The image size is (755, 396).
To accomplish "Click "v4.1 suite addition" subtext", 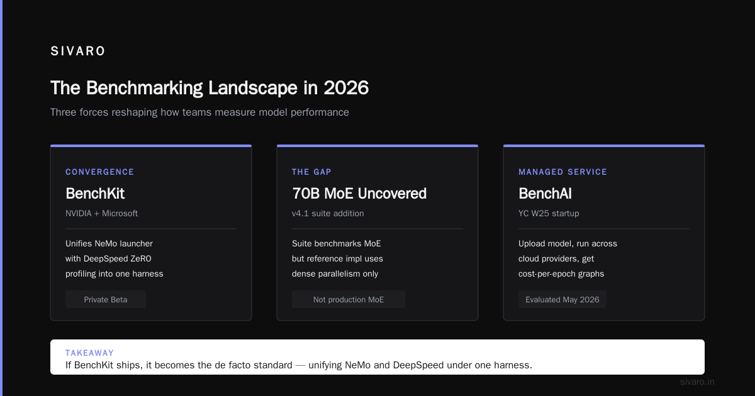I will [328, 214].
